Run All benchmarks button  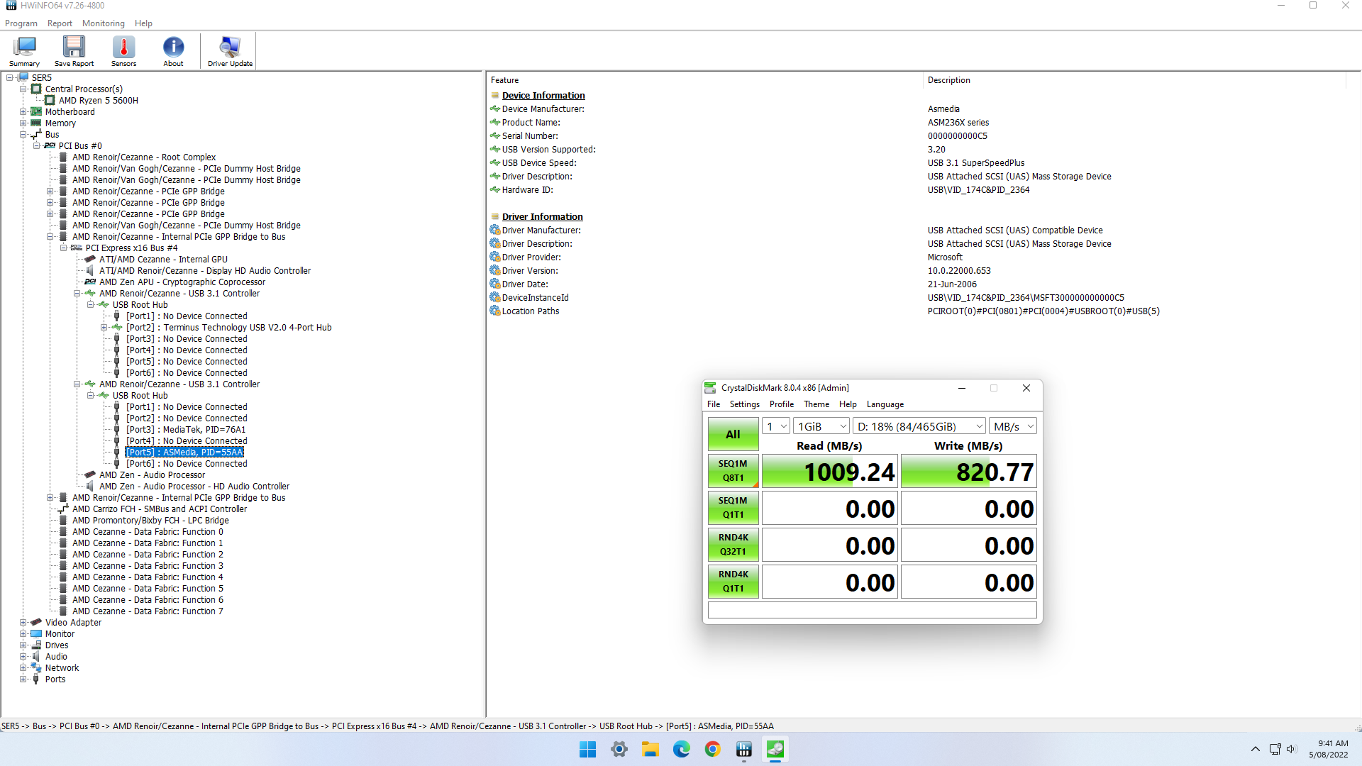point(733,434)
